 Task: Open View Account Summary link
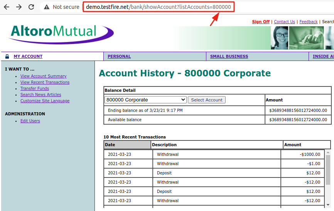point(44,76)
